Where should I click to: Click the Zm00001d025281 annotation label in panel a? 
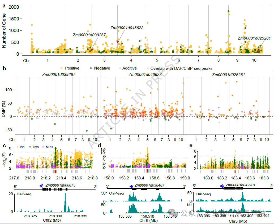point(254,38)
